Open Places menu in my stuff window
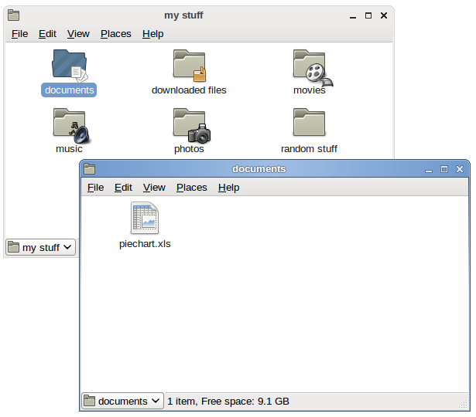The height and width of the screenshot is (417, 476). pyautogui.click(x=115, y=34)
